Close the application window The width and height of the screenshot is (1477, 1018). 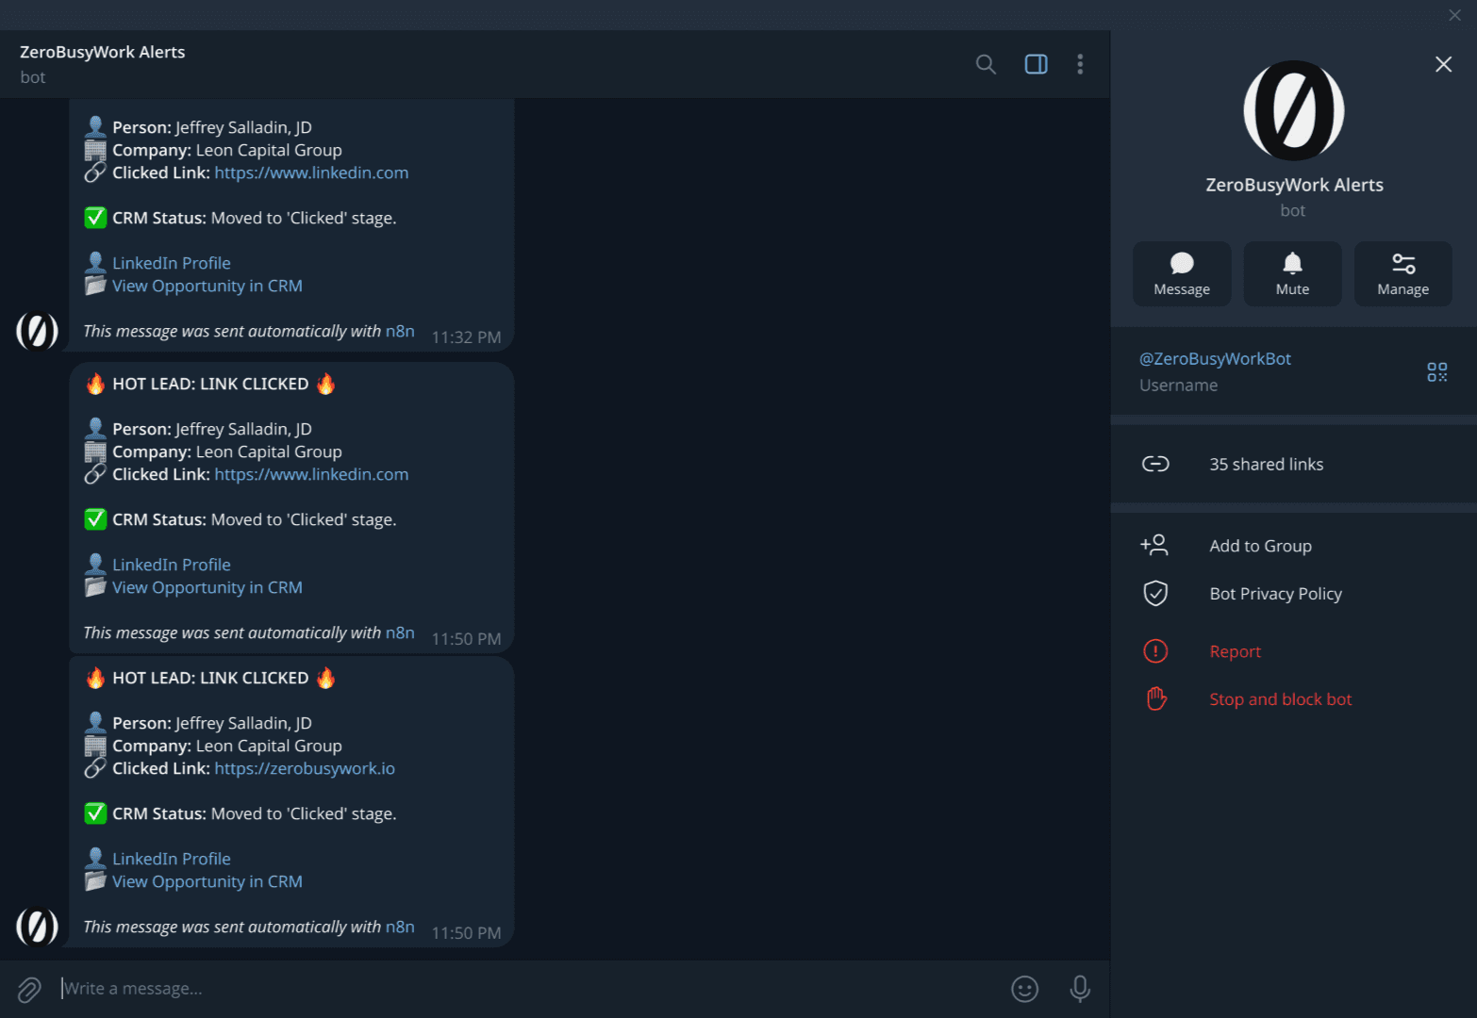pyautogui.click(x=1454, y=14)
